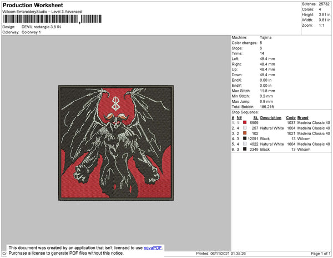This screenshot has width=333, height=258.
Task: Click the Wilcom brand in stop 4
Action: click(304, 138)
